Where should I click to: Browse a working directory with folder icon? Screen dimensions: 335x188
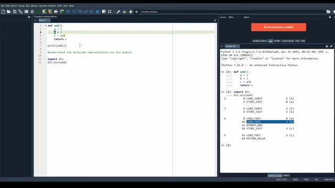pyautogui.click(x=329, y=11)
